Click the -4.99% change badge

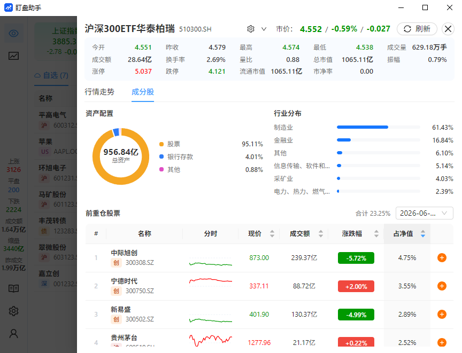(x=356, y=315)
